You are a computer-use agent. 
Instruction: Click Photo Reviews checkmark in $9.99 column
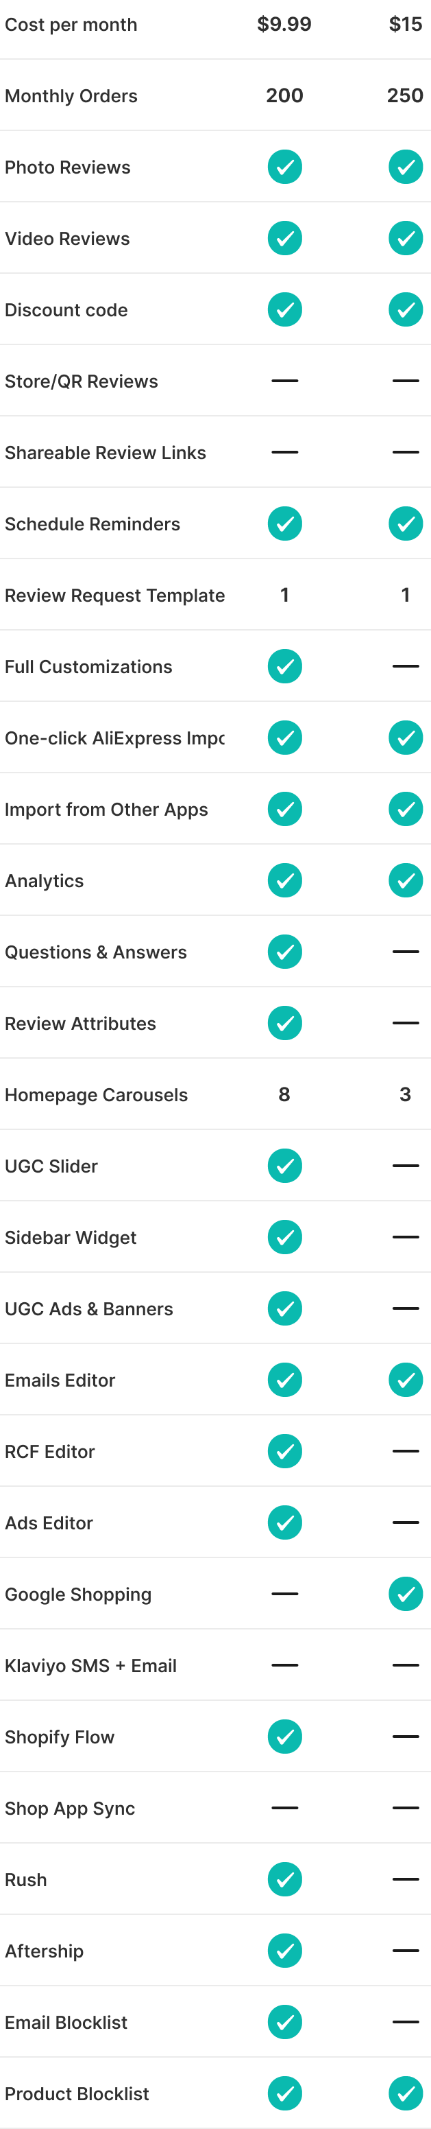(284, 167)
